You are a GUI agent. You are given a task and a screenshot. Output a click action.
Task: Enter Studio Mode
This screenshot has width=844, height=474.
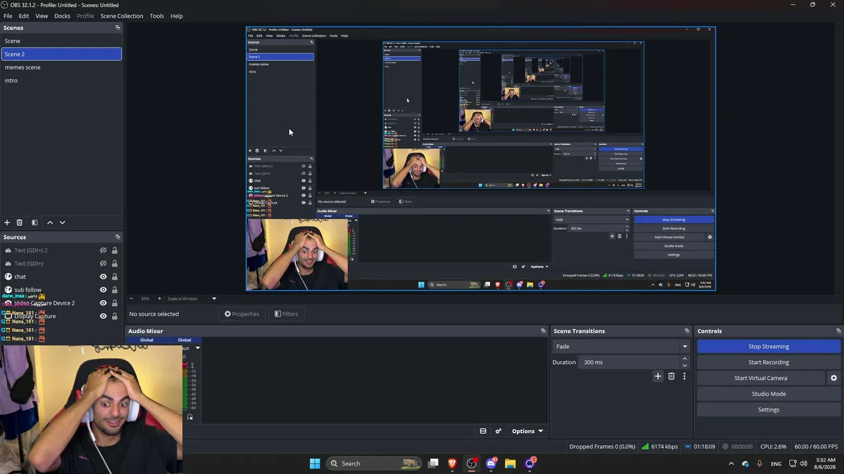coord(769,394)
